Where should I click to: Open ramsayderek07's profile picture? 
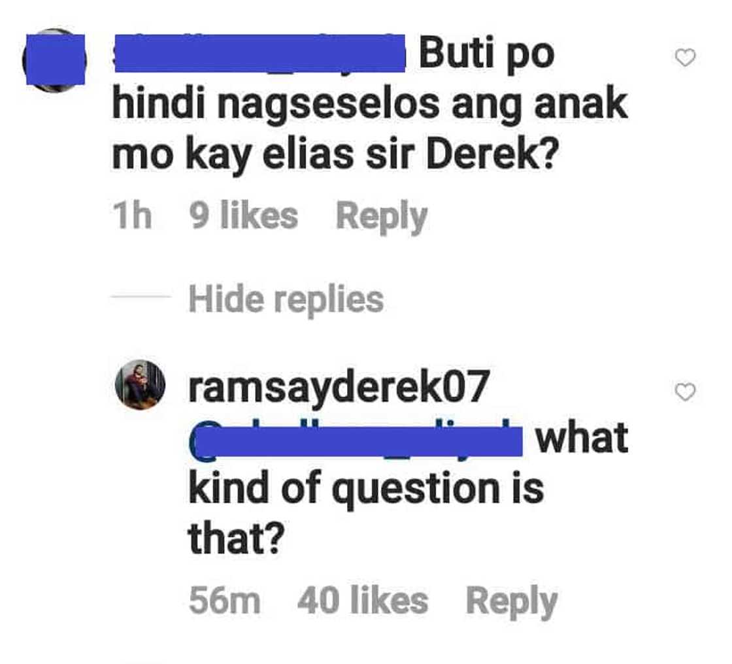140,385
